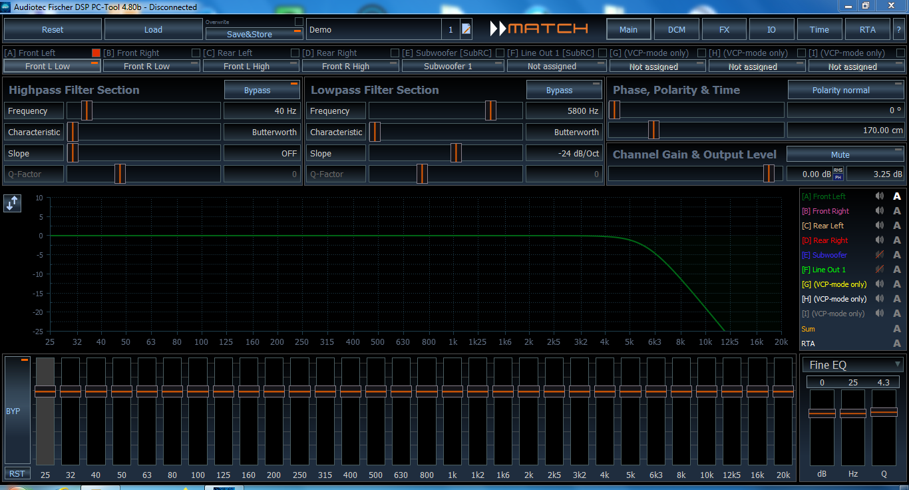The image size is (909, 490).
Task: Click speaker icon for [H] VCP-mode channel
Action: tap(880, 299)
